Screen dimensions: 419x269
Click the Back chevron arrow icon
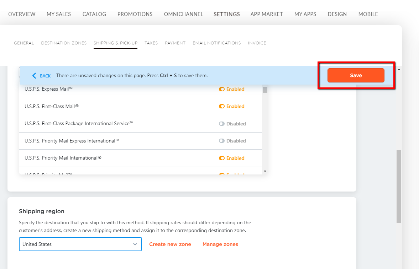(34, 76)
